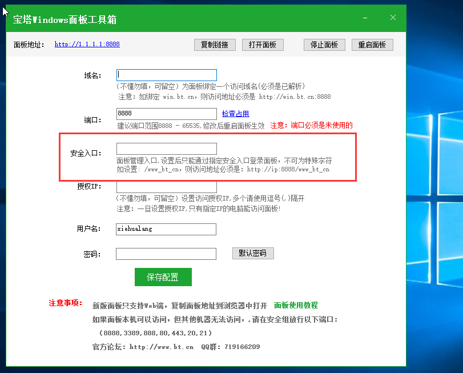Focus the 域名 input field

pos(167,75)
